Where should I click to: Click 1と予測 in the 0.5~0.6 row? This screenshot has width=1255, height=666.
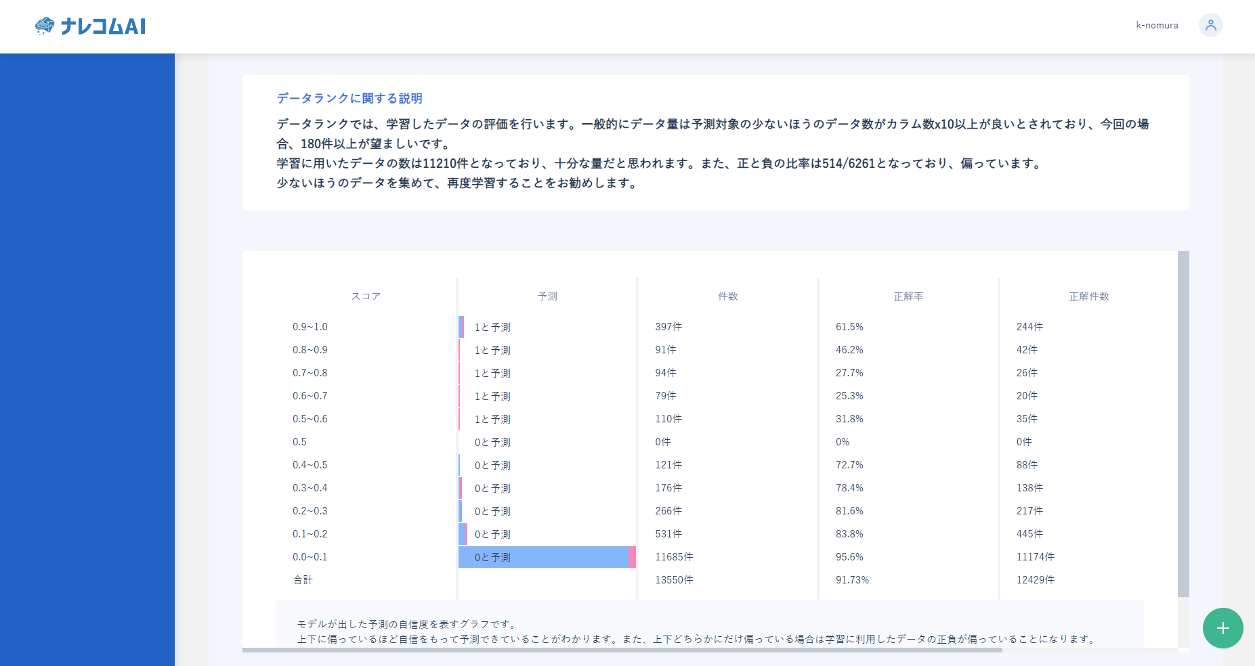492,419
